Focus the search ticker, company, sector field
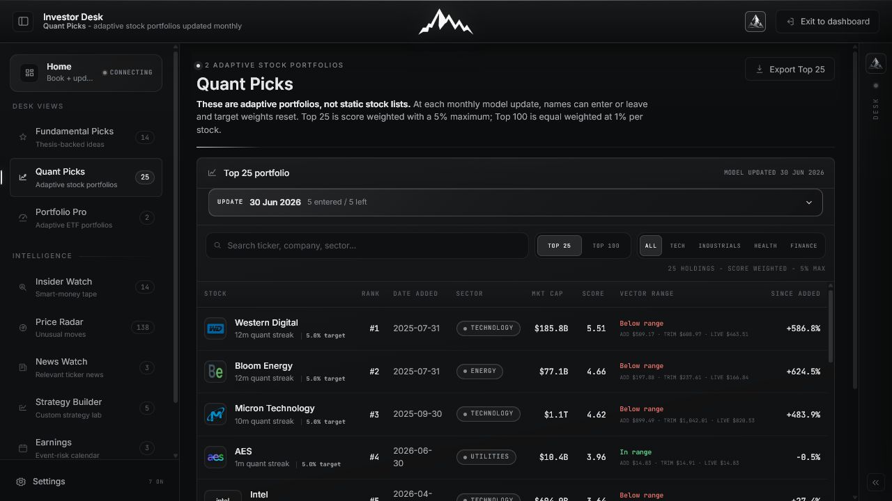Screen dimensions: 892x501 (x=367, y=246)
